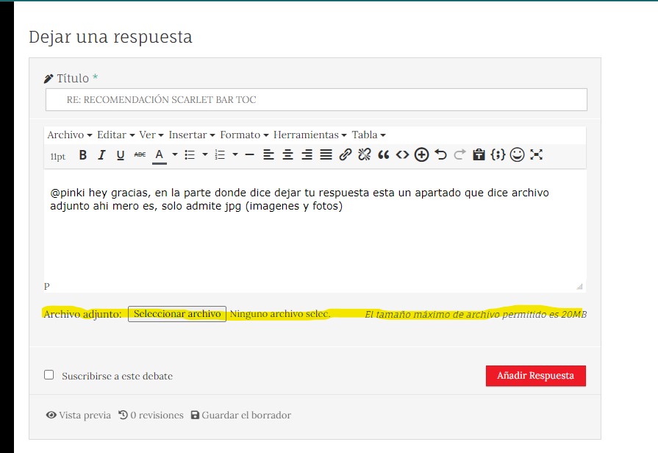Open the Tabla menu

click(368, 135)
